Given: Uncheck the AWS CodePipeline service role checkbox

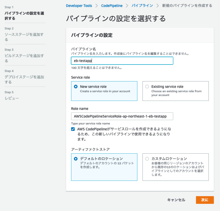Looking at the screenshot, I should pos(73,129).
